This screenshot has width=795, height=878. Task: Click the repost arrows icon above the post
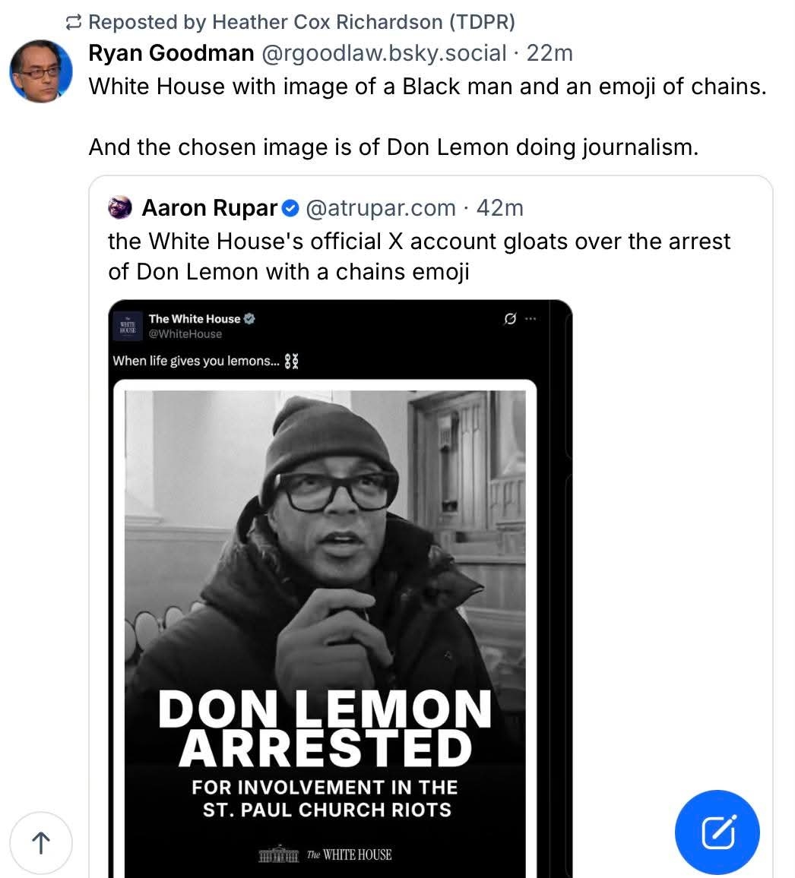pyautogui.click(x=74, y=23)
